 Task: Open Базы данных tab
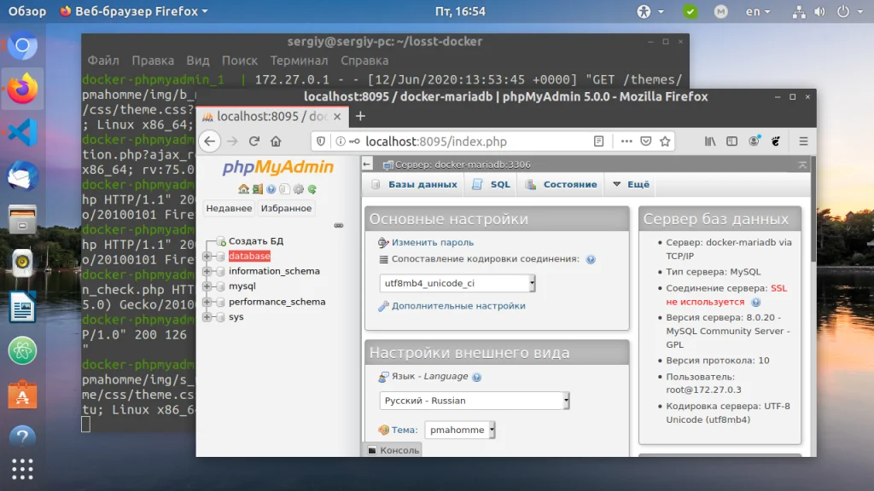click(414, 184)
